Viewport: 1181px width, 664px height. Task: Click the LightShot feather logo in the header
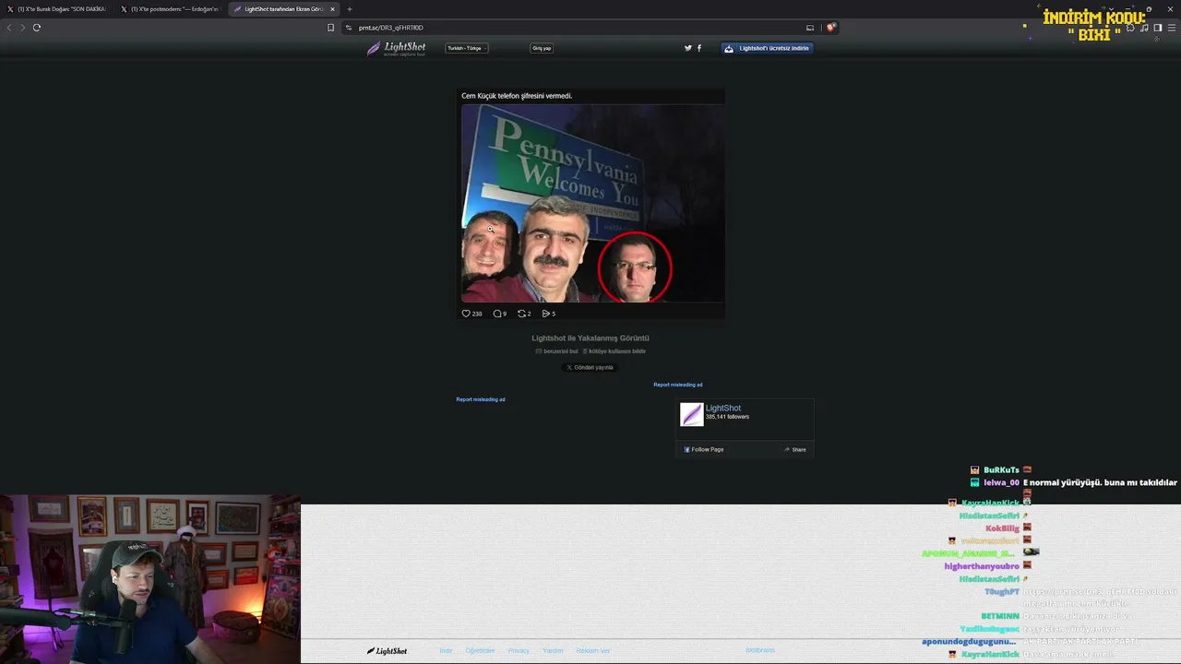397,48
